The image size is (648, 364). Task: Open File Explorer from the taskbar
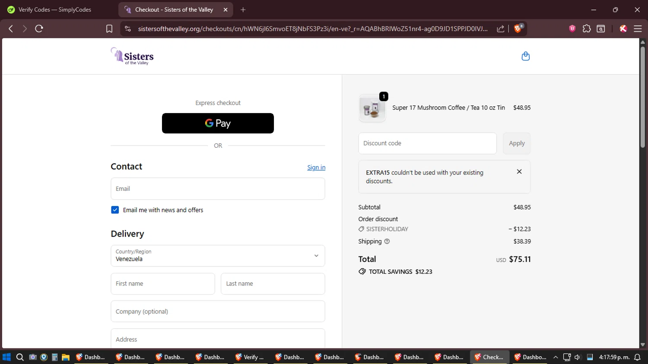66,357
